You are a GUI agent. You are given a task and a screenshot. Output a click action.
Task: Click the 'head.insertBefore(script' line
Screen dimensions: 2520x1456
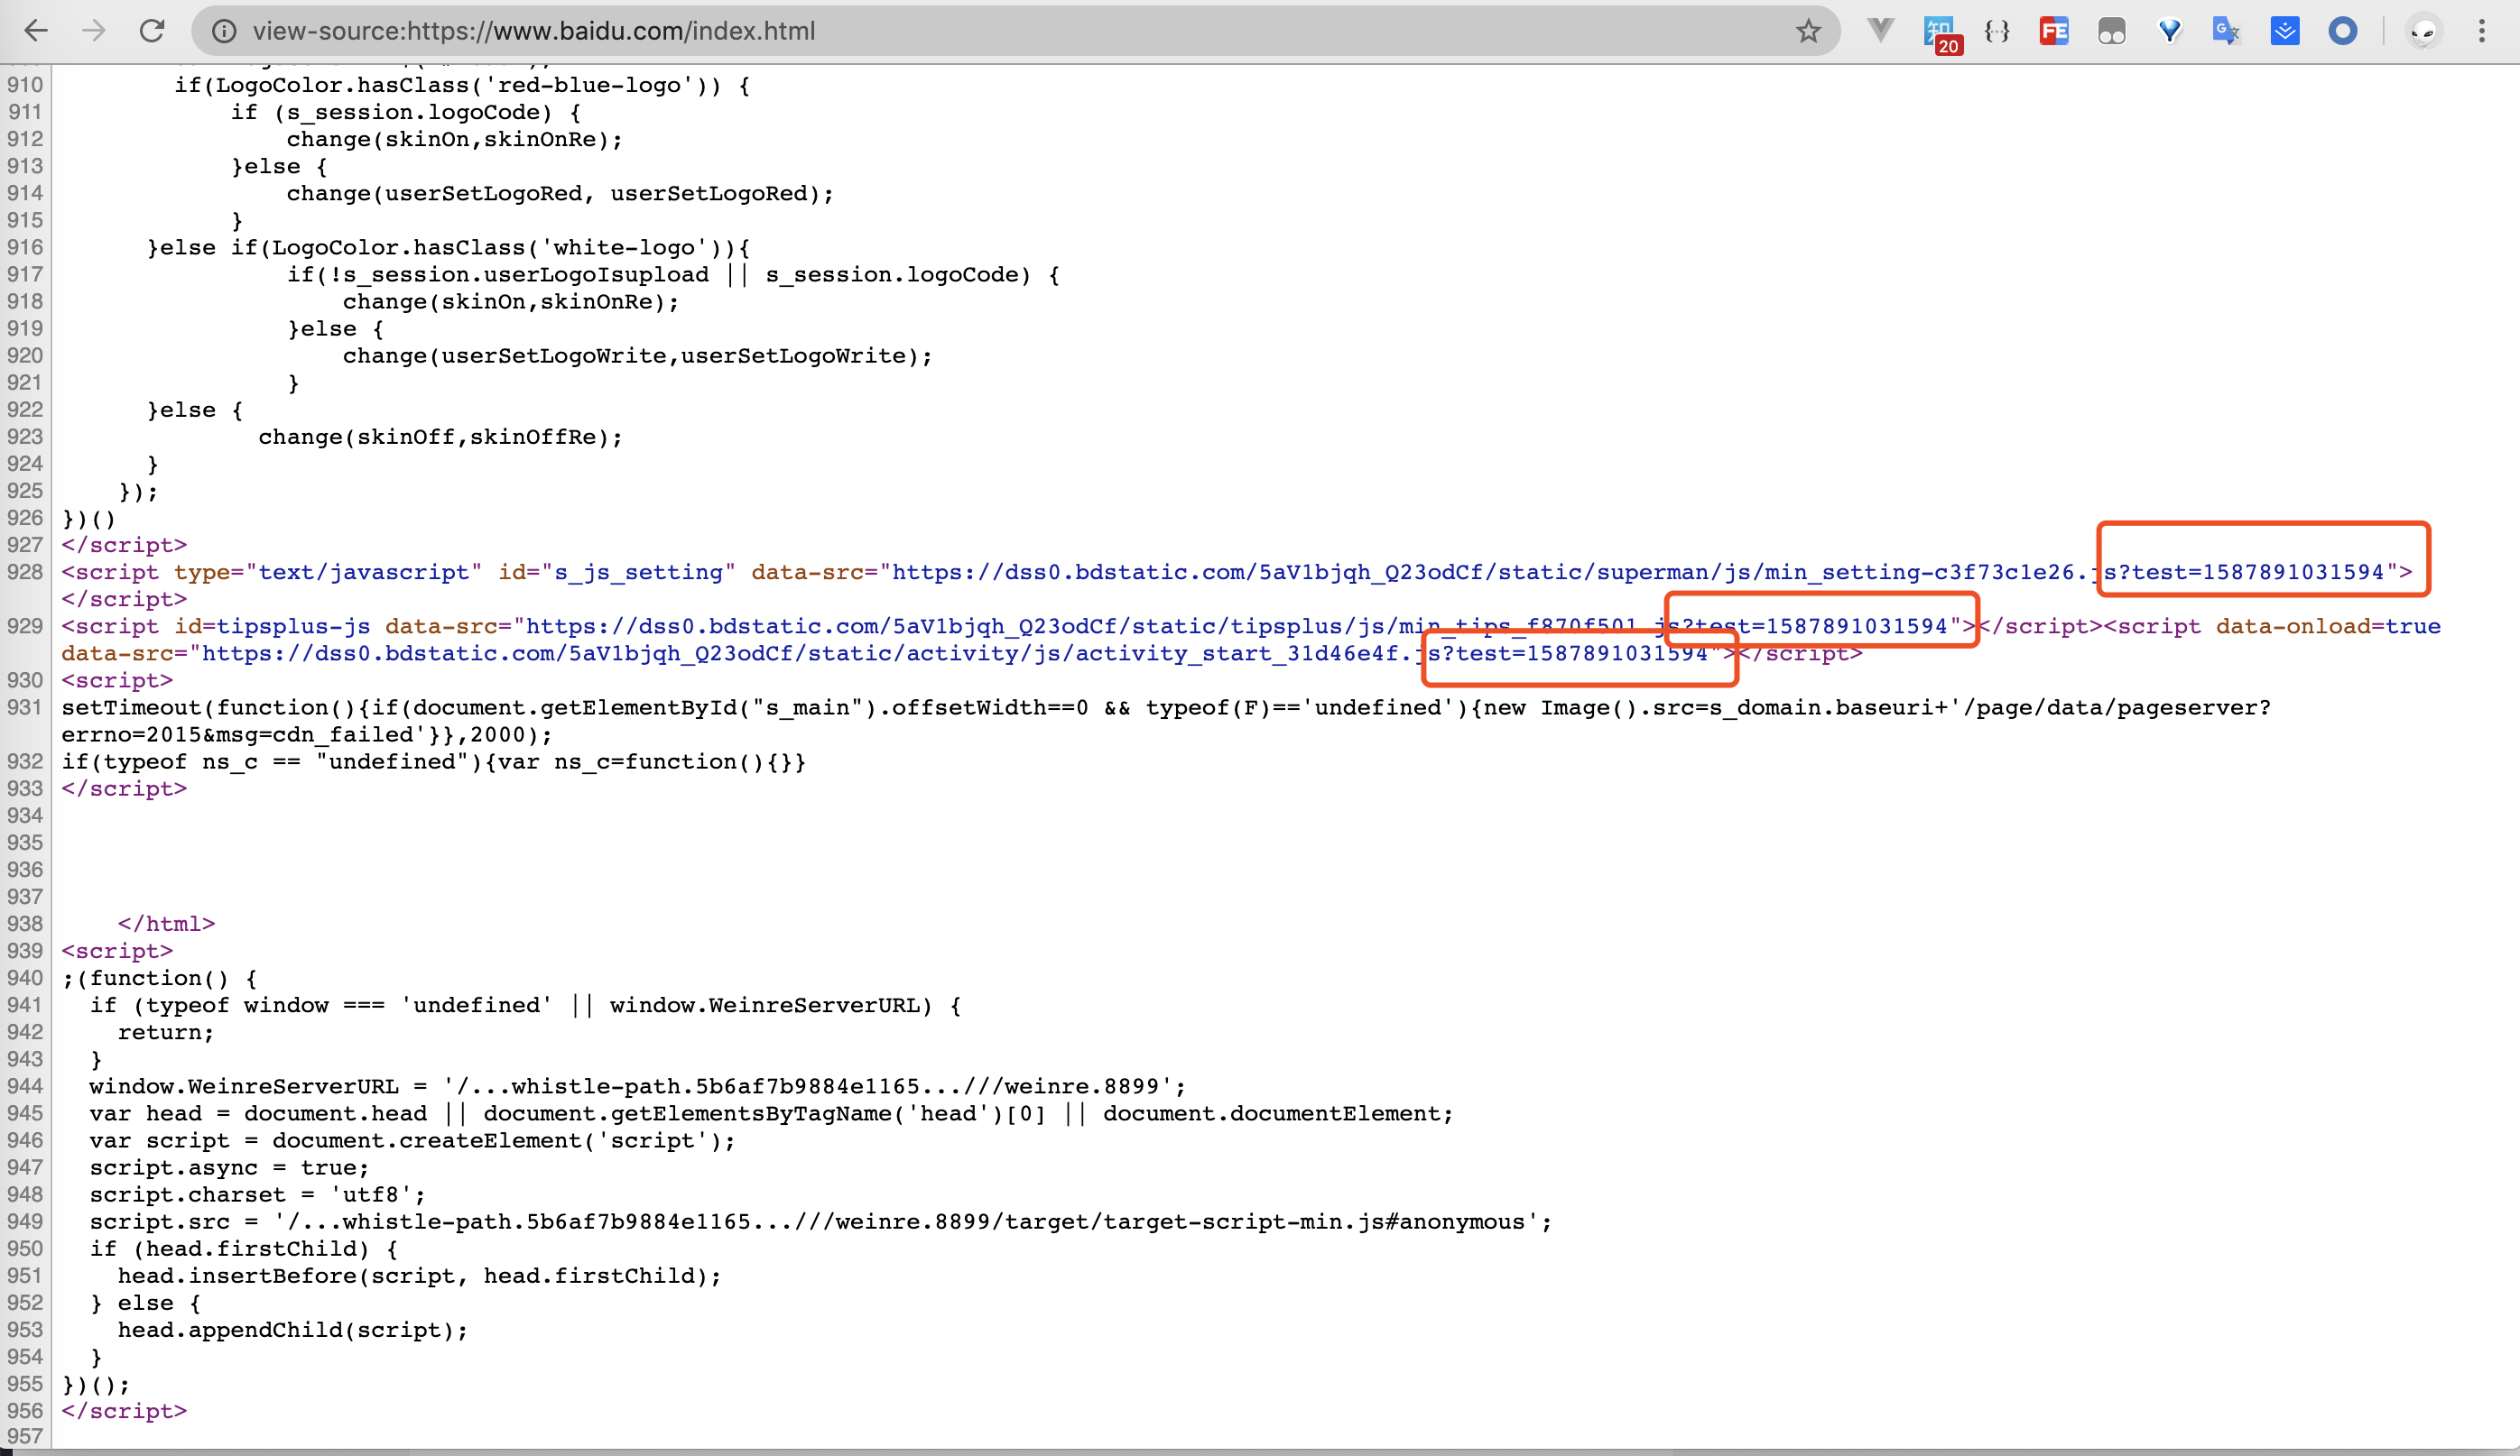pyautogui.click(x=419, y=1275)
